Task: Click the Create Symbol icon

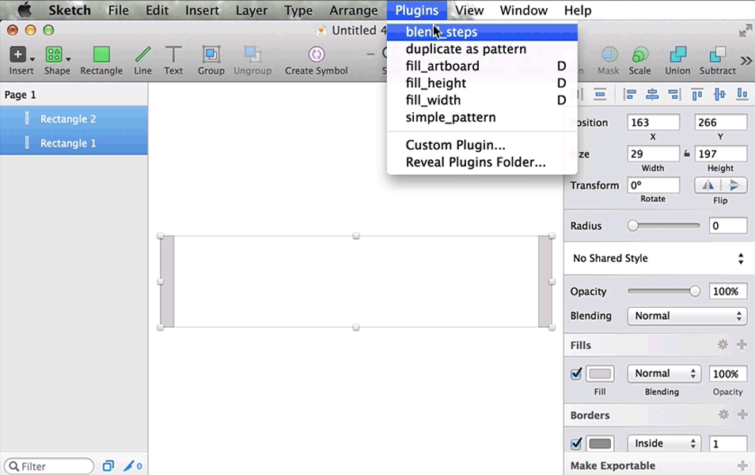Action: pyautogui.click(x=316, y=55)
